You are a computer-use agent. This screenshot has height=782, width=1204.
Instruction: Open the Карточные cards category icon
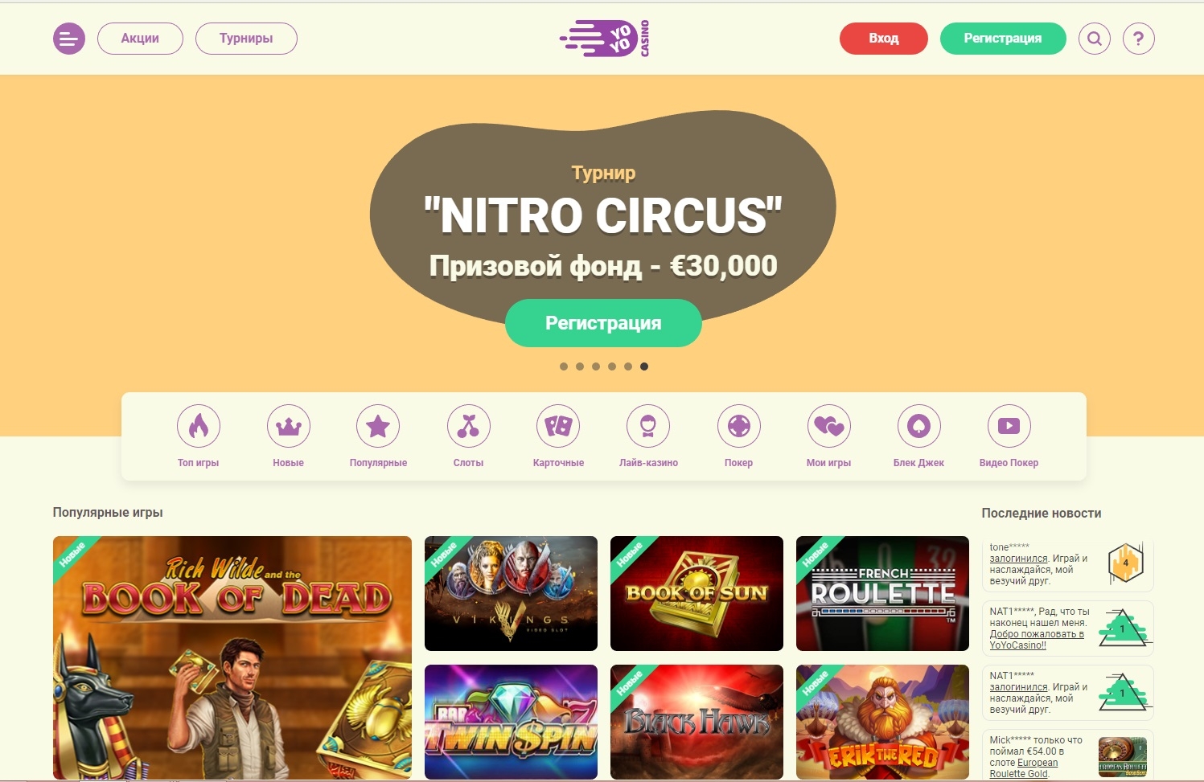pyautogui.click(x=558, y=426)
